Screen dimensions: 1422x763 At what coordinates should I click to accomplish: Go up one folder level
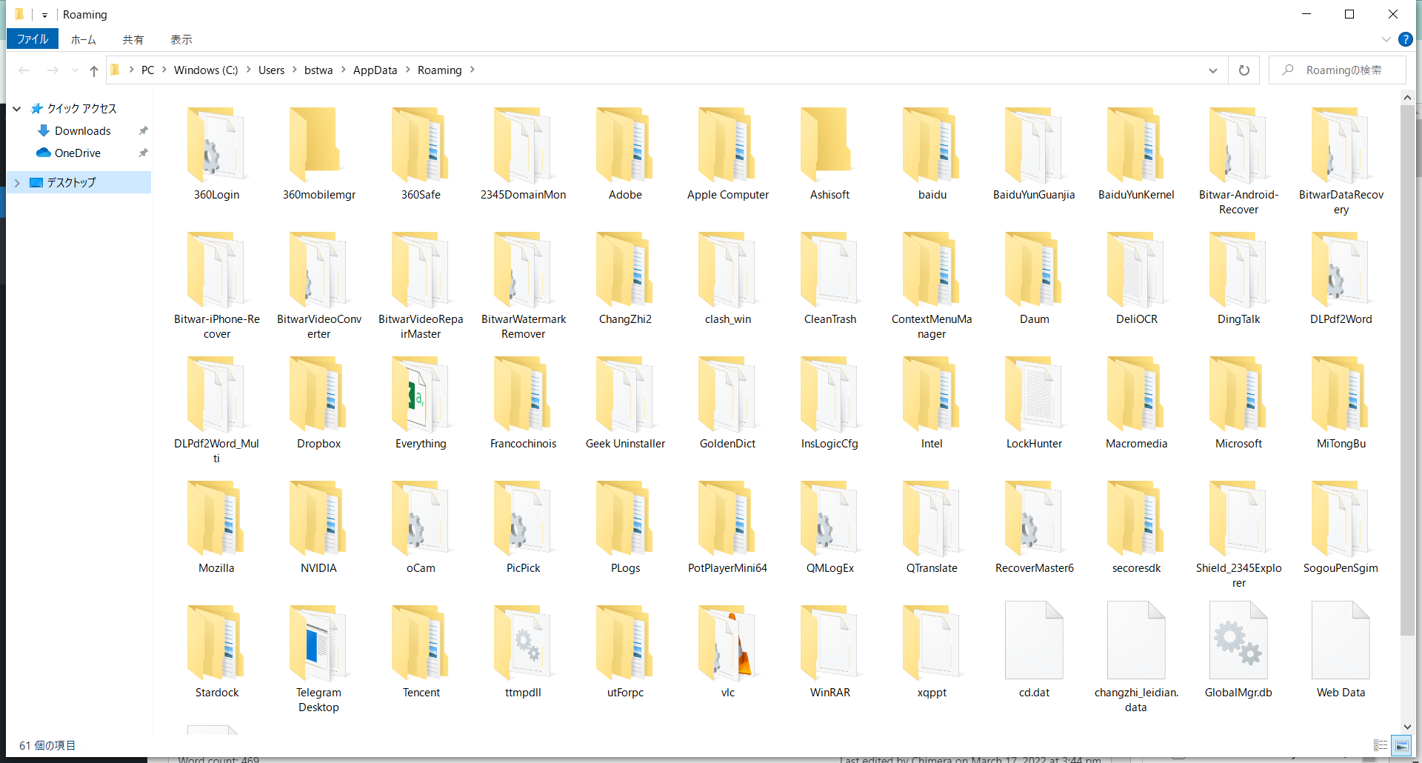93,70
